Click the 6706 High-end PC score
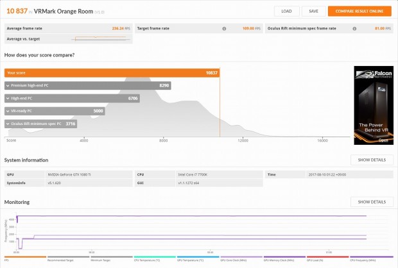The width and height of the screenshot is (398, 268). (133, 98)
